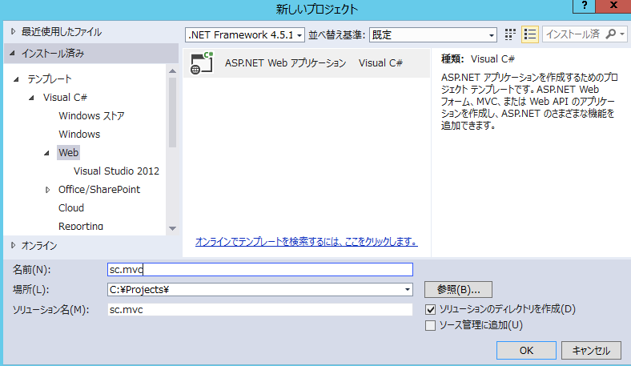Screen dimensions: 631x366
Task: Expand the Office/SharePoint tree node
Action: 47,190
